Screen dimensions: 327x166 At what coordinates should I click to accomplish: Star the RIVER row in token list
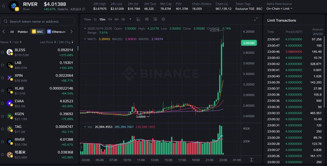(2, 142)
